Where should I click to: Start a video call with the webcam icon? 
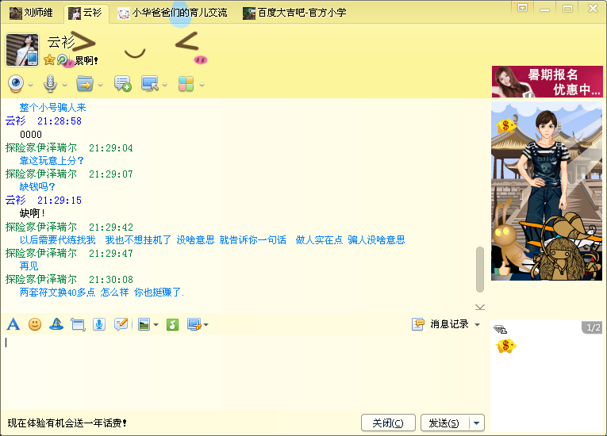pyautogui.click(x=16, y=83)
